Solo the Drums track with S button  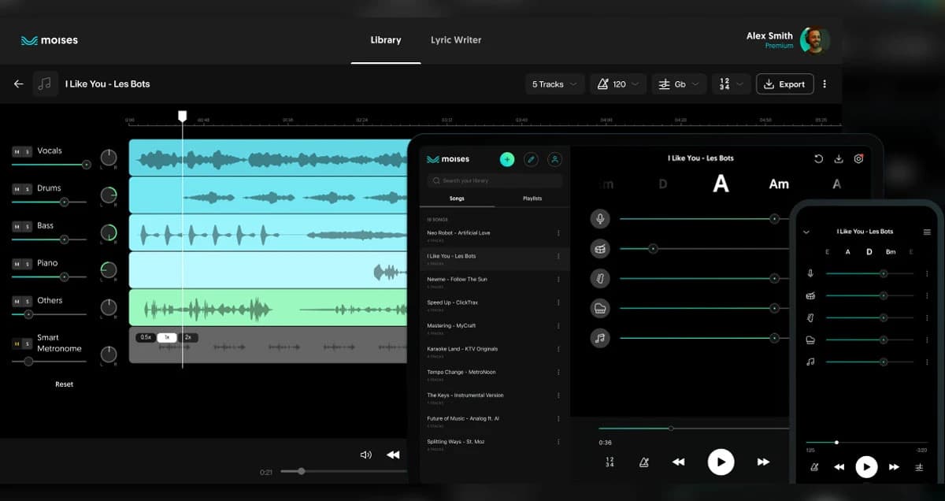28,189
